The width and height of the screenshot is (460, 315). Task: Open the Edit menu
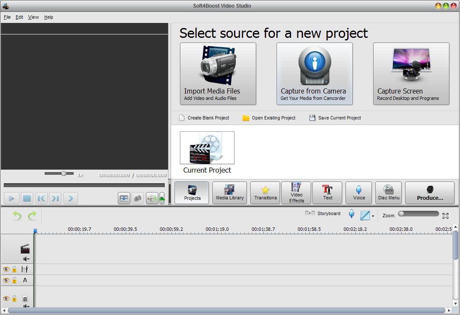(20, 17)
